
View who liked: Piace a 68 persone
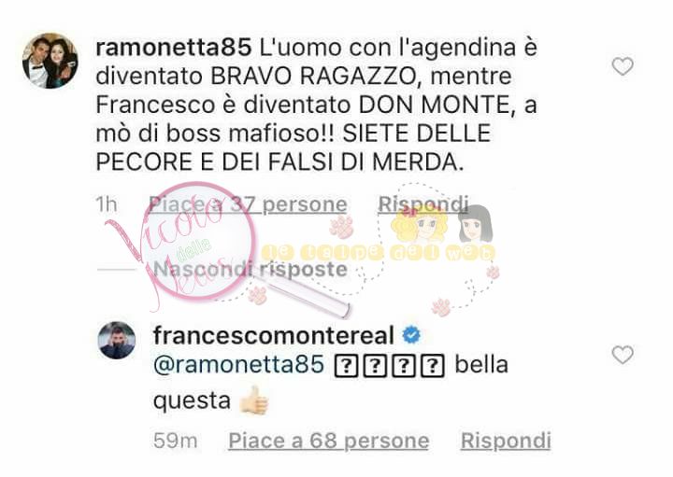click(329, 441)
